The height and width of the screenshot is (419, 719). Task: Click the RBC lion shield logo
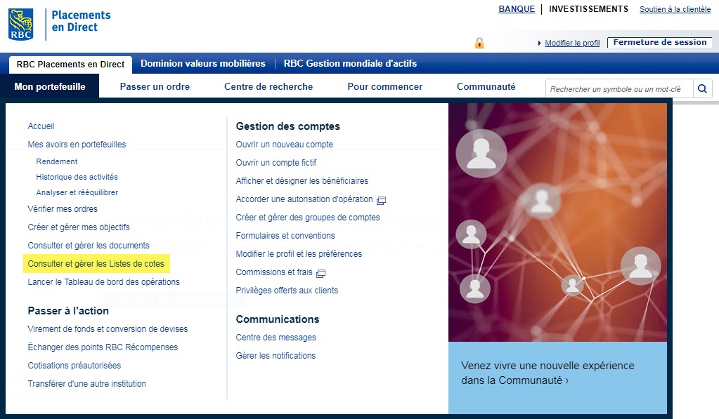[x=21, y=25]
